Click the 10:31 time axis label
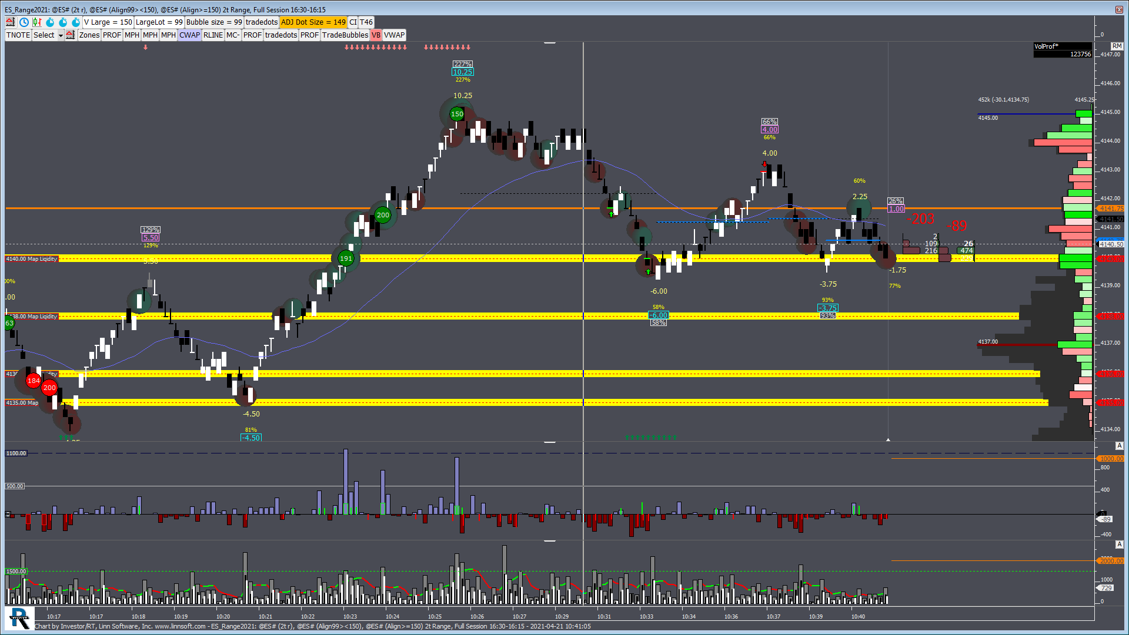Image resolution: width=1129 pixels, height=635 pixels. coord(604,617)
